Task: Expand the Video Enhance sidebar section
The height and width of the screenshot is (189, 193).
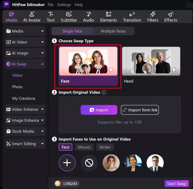Action: (25, 109)
